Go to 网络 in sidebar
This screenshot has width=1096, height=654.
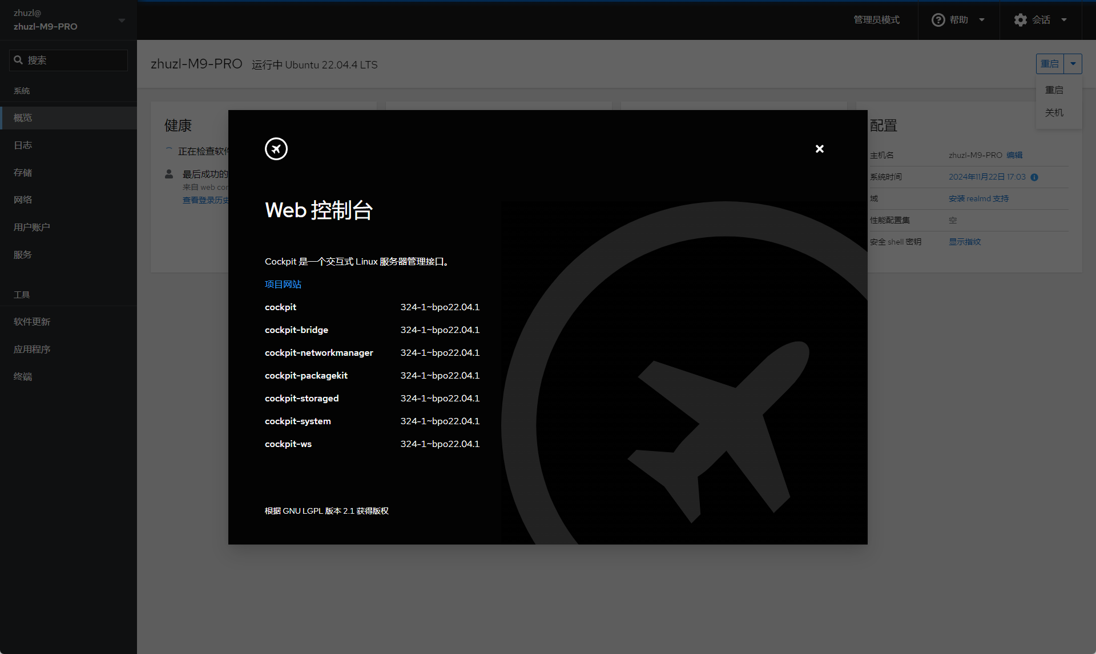[68, 200]
